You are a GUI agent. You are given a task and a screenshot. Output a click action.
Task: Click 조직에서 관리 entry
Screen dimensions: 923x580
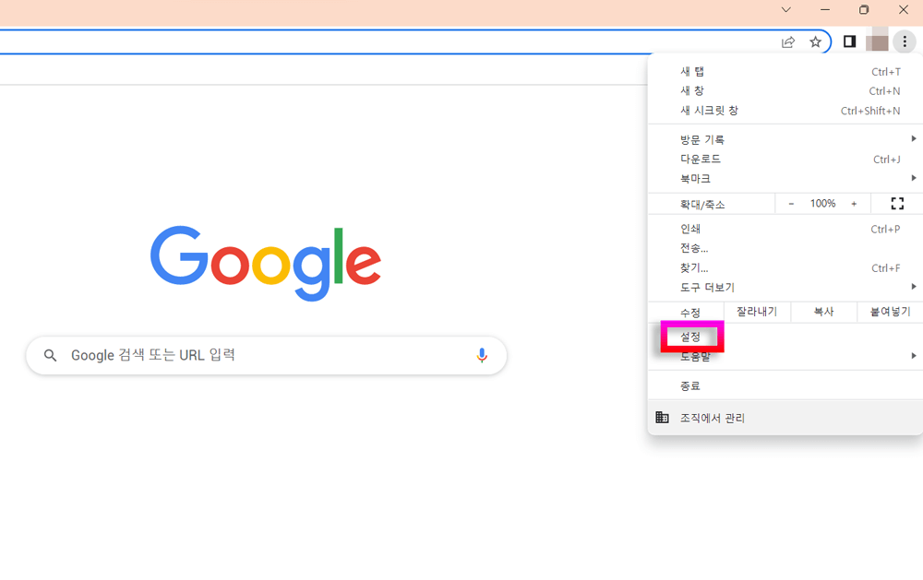pyautogui.click(x=785, y=418)
